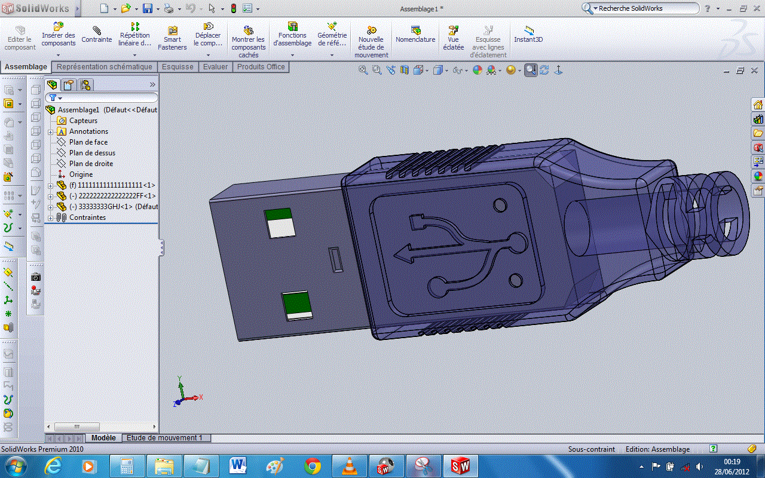765x478 pixels.
Task: Activate Déplacer le composant tool
Action: tap(208, 36)
